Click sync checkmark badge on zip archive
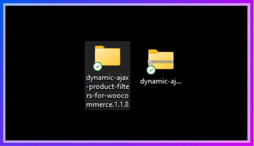The width and height of the screenshot is (254, 146). point(151,70)
